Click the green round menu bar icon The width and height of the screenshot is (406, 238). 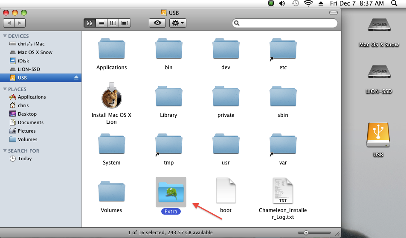click(271, 3)
